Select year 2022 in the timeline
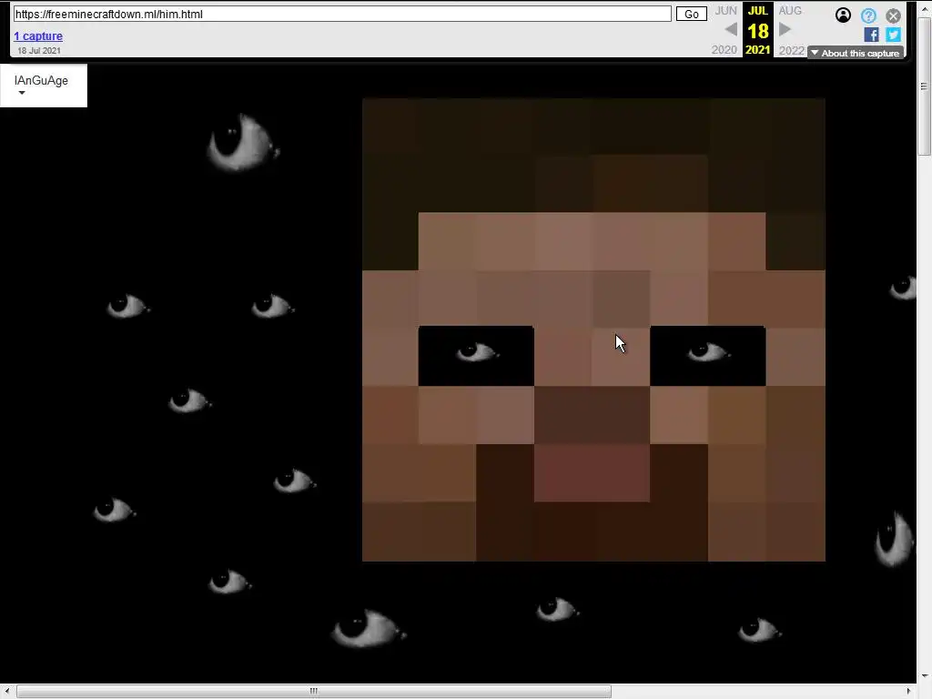Screen dimensions: 932x699 pos(791,50)
